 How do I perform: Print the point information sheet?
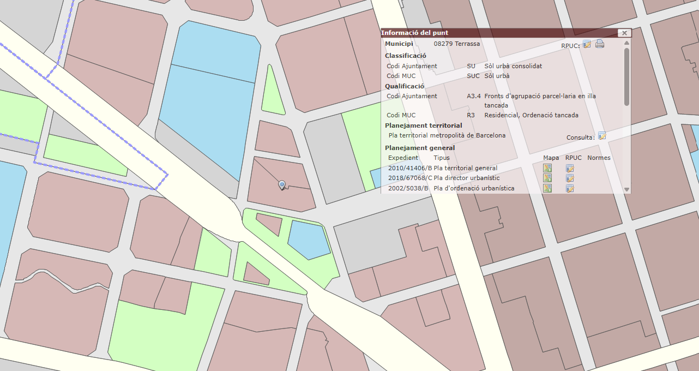click(x=600, y=44)
